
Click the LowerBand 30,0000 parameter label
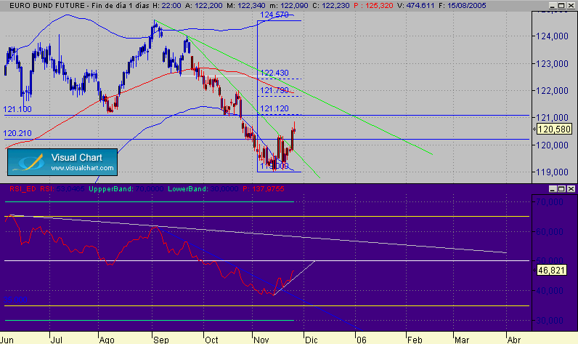(x=203, y=189)
